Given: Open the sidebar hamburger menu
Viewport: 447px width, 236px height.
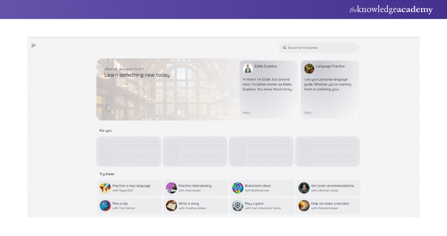Looking at the screenshot, I should [34, 46].
